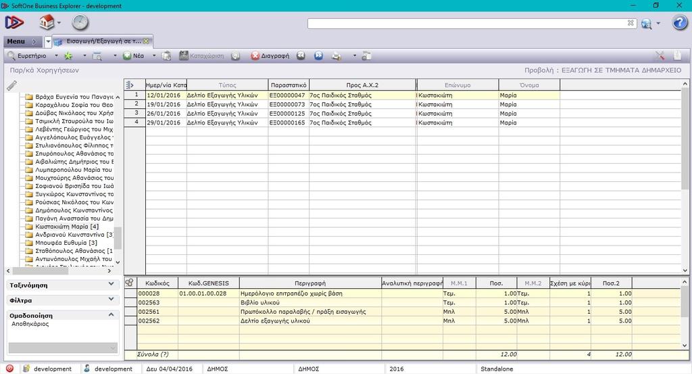The width and height of the screenshot is (692, 374).
Task: Sort by Ημερ/νία column header
Action: [166, 85]
